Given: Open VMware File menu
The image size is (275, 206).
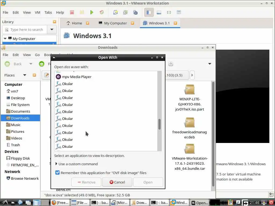Looking at the screenshot, I should [5, 12].
